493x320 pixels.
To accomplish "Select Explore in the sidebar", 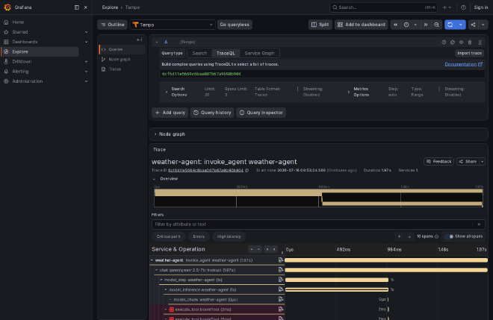I will coord(40,51).
